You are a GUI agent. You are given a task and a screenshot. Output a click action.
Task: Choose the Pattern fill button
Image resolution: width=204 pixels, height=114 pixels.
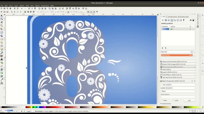coord(178,20)
